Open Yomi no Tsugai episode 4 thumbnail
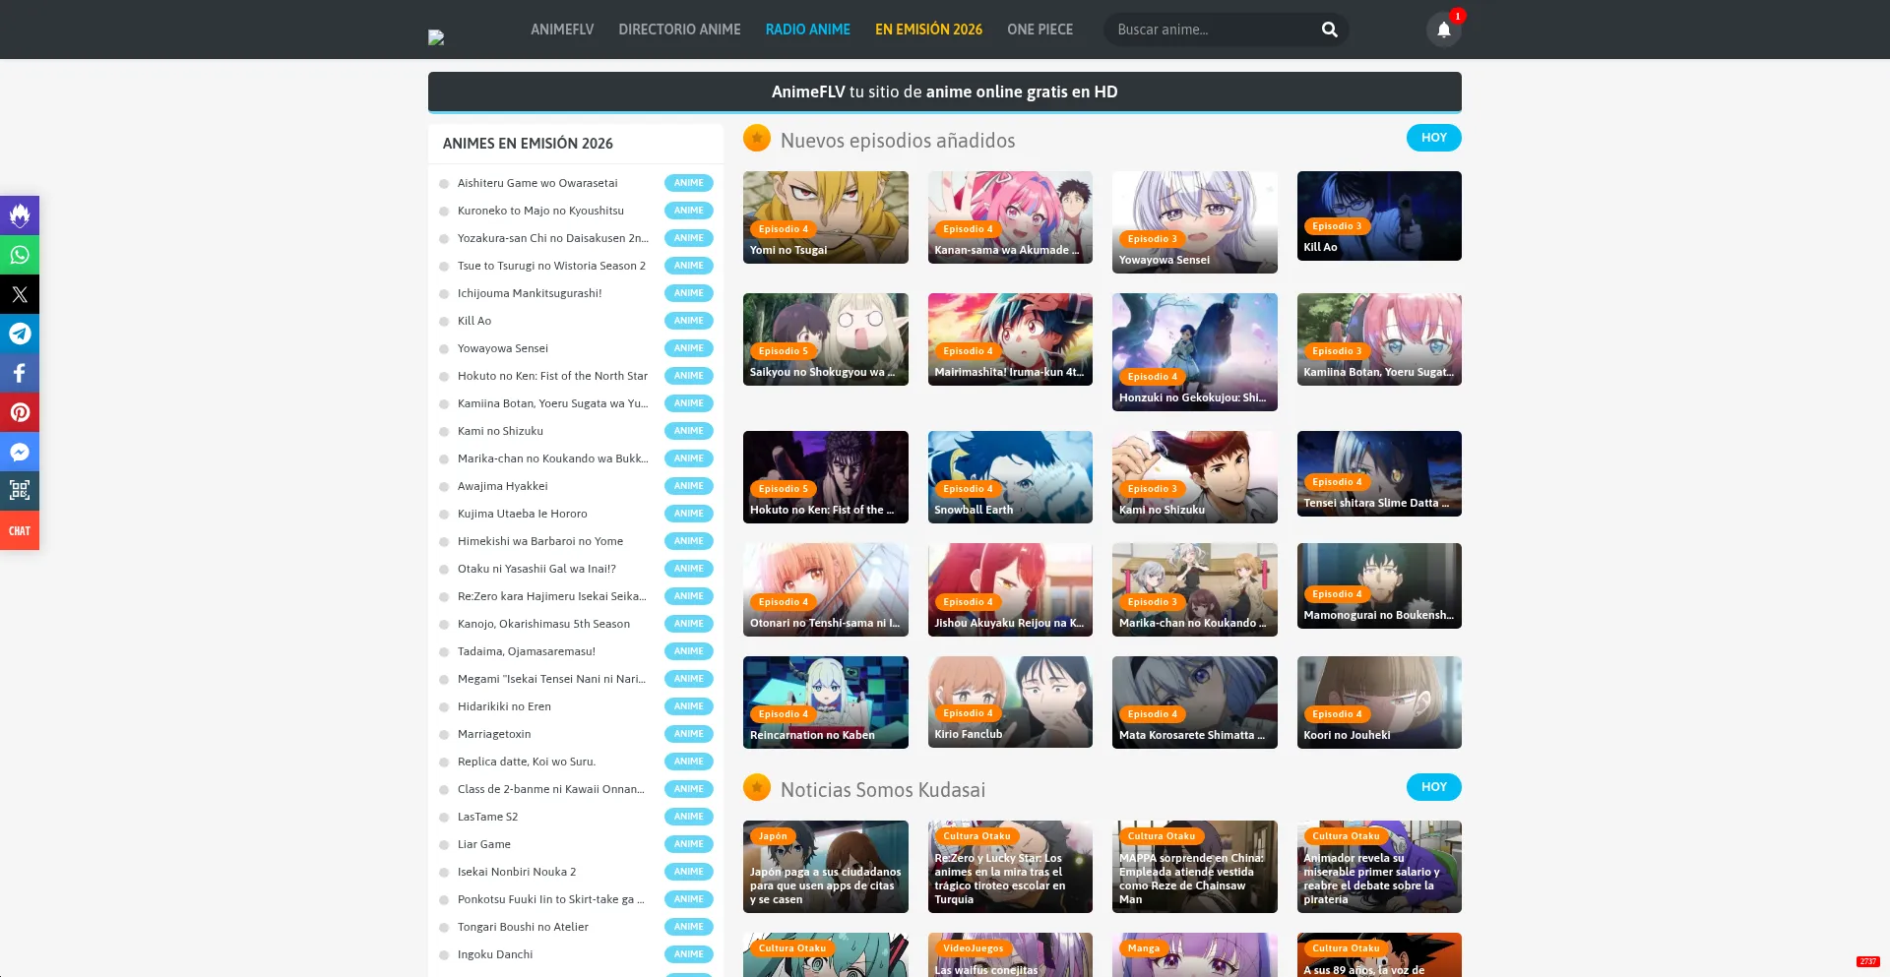Screen dimensions: 1890x977 click(826, 217)
